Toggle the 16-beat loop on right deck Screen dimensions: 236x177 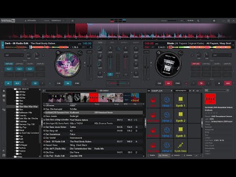coord(201,83)
